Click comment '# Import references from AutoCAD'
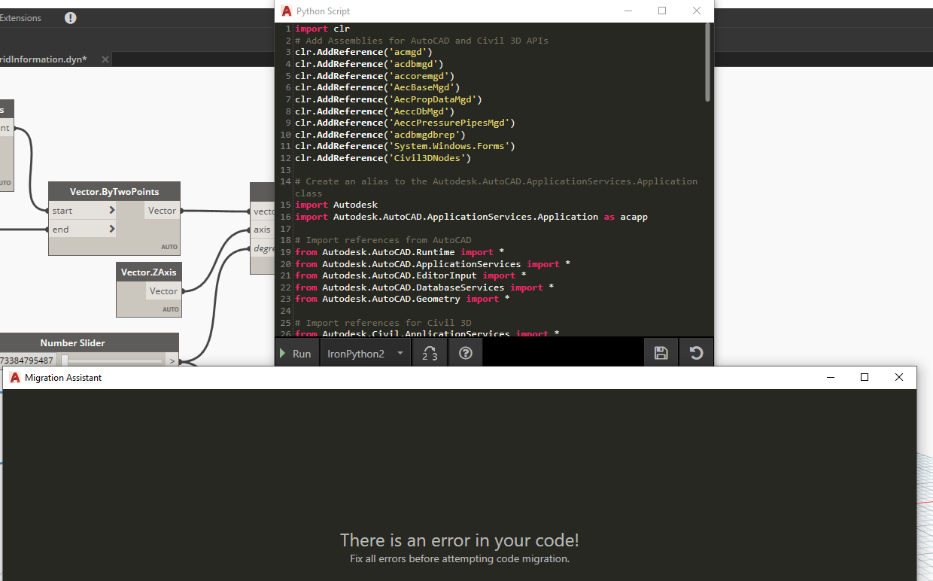Viewport: 933px width, 581px height. [x=383, y=240]
